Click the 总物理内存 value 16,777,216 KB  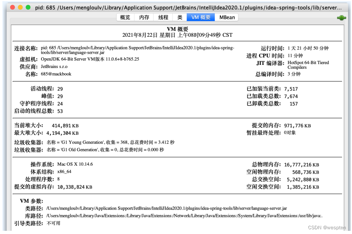click(x=301, y=165)
